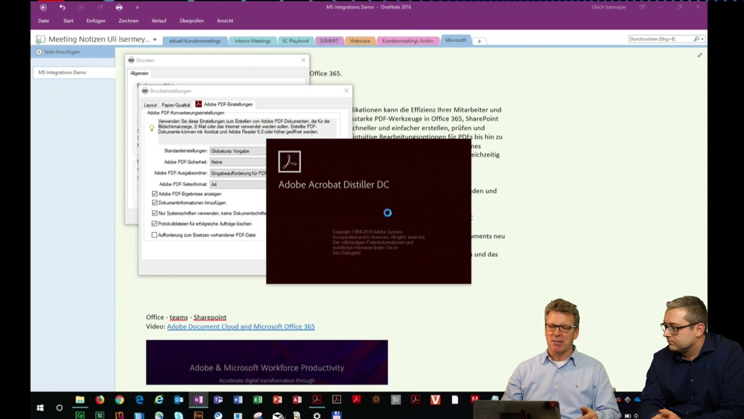Open Adobe Captivate Cp taskbar icon
Image resolution: width=744 pixels, height=419 pixels.
[80, 416]
